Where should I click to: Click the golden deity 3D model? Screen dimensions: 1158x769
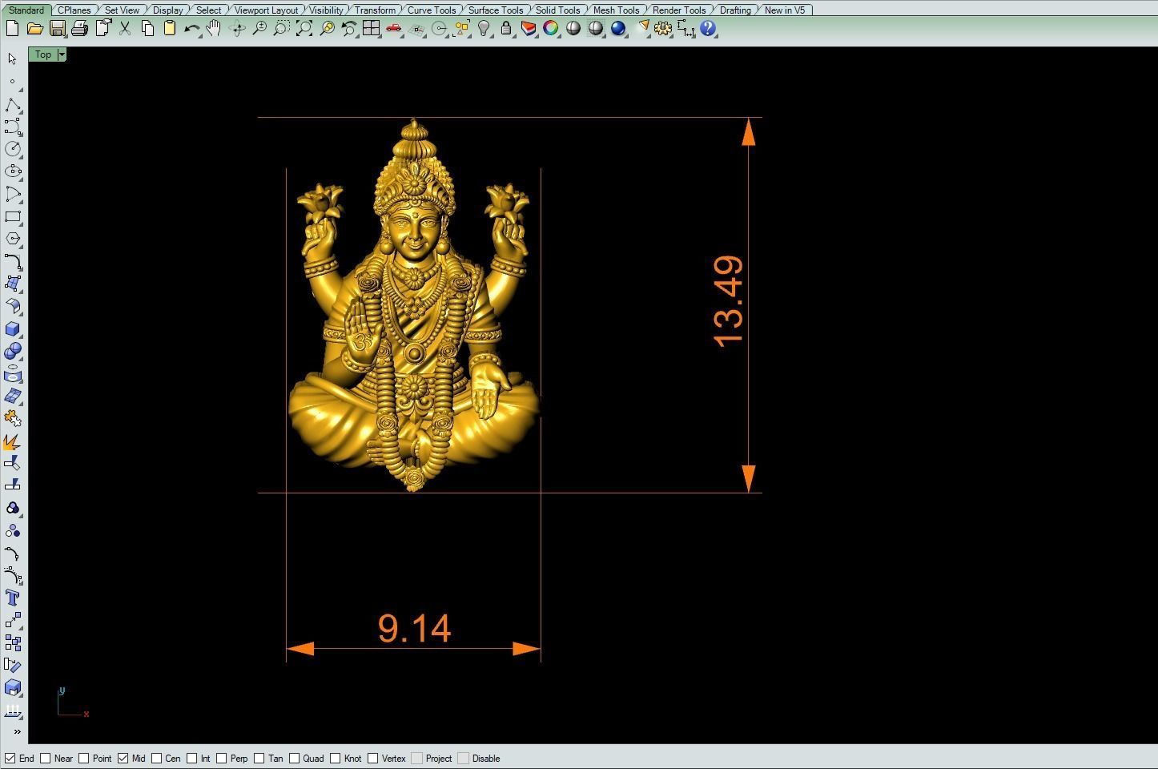[x=413, y=305]
